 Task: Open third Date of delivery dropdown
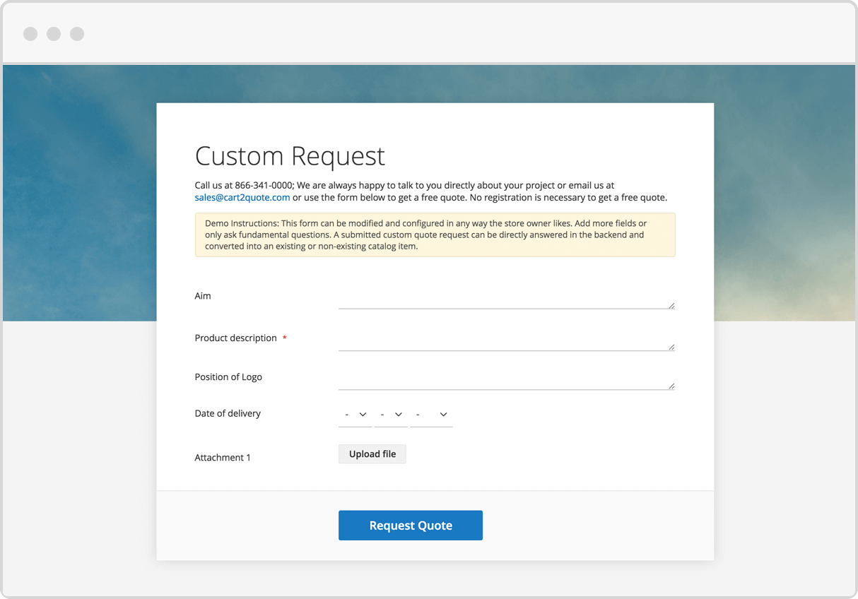click(x=432, y=415)
